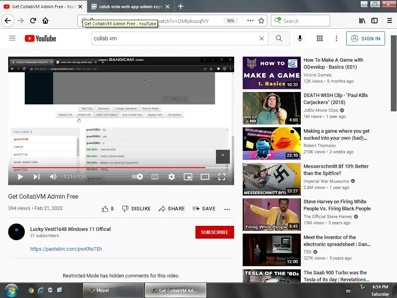Open YouTube settings three-dot menu
The image size is (397, 298).
pyautogui.click(x=336, y=38)
